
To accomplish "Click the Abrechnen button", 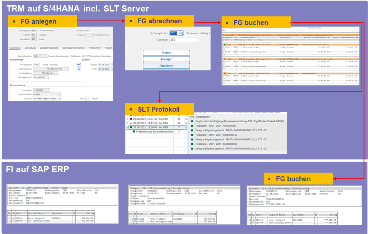I will pyautogui.click(x=166, y=66).
